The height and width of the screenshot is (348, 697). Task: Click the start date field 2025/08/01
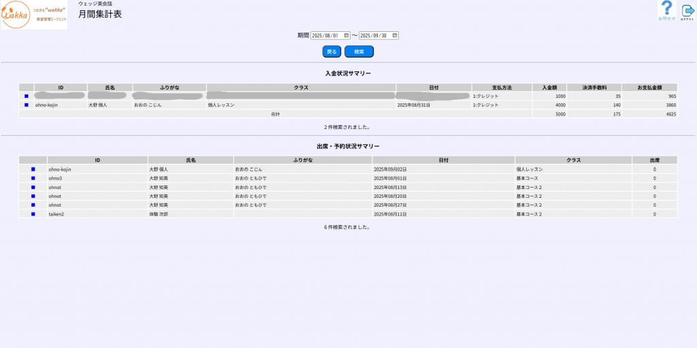(x=326, y=35)
